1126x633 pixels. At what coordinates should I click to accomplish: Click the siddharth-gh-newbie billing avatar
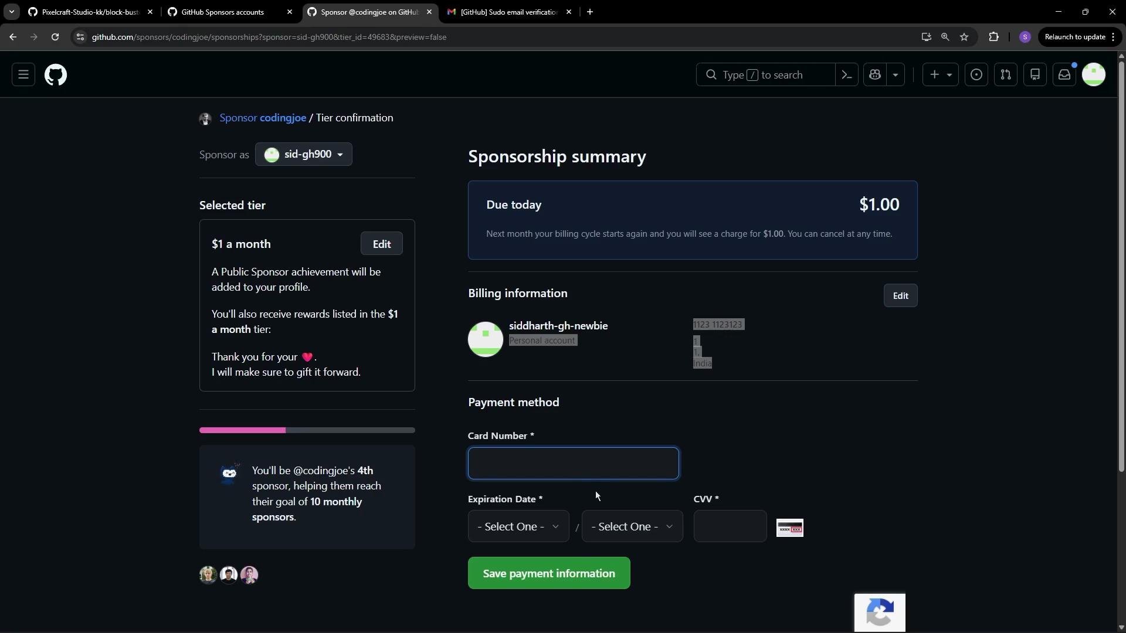coord(486,339)
